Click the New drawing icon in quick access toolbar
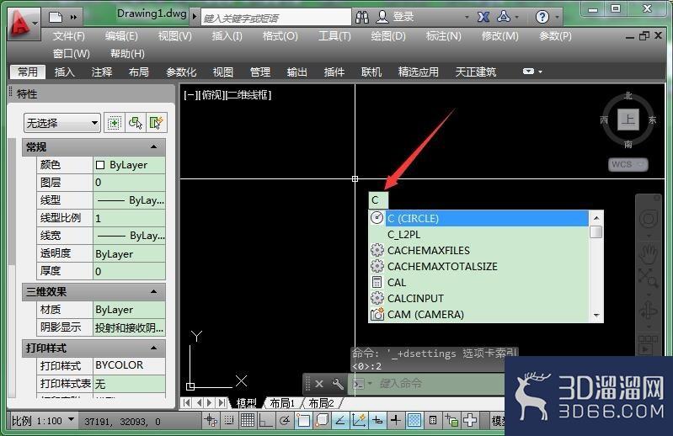The image size is (673, 436). [x=56, y=17]
